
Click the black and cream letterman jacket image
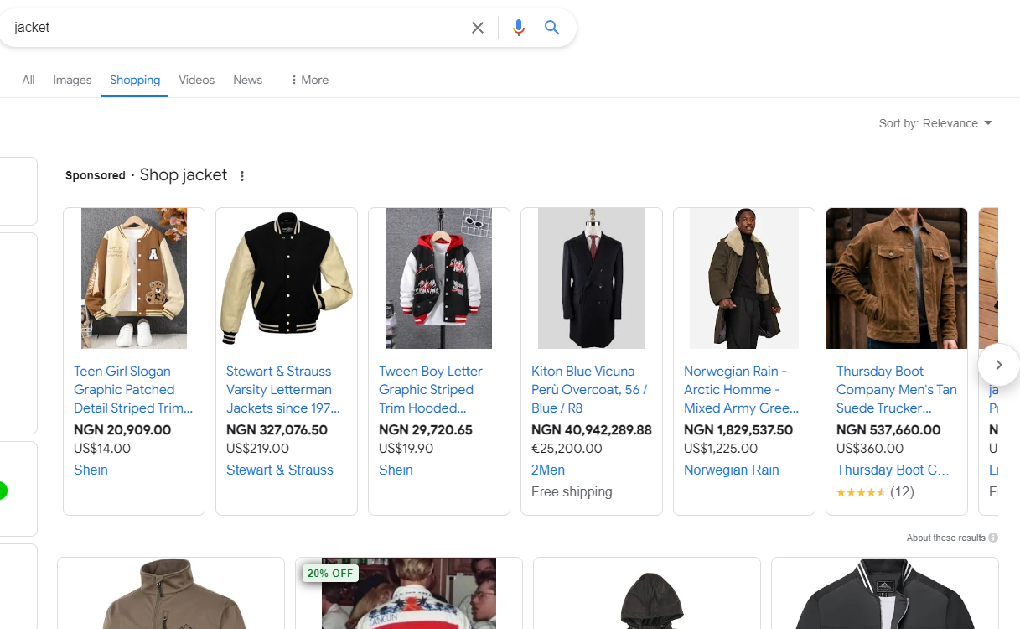287,278
